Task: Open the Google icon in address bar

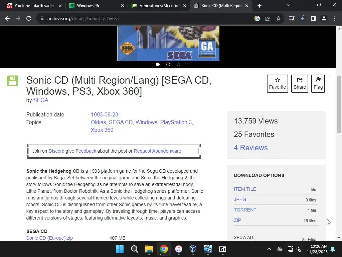Action: tap(257, 19)
